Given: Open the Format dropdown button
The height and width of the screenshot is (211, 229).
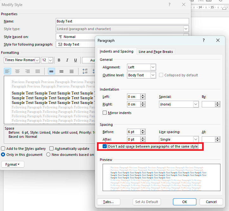Looking at the screenshot, I should tap(13, 164).
